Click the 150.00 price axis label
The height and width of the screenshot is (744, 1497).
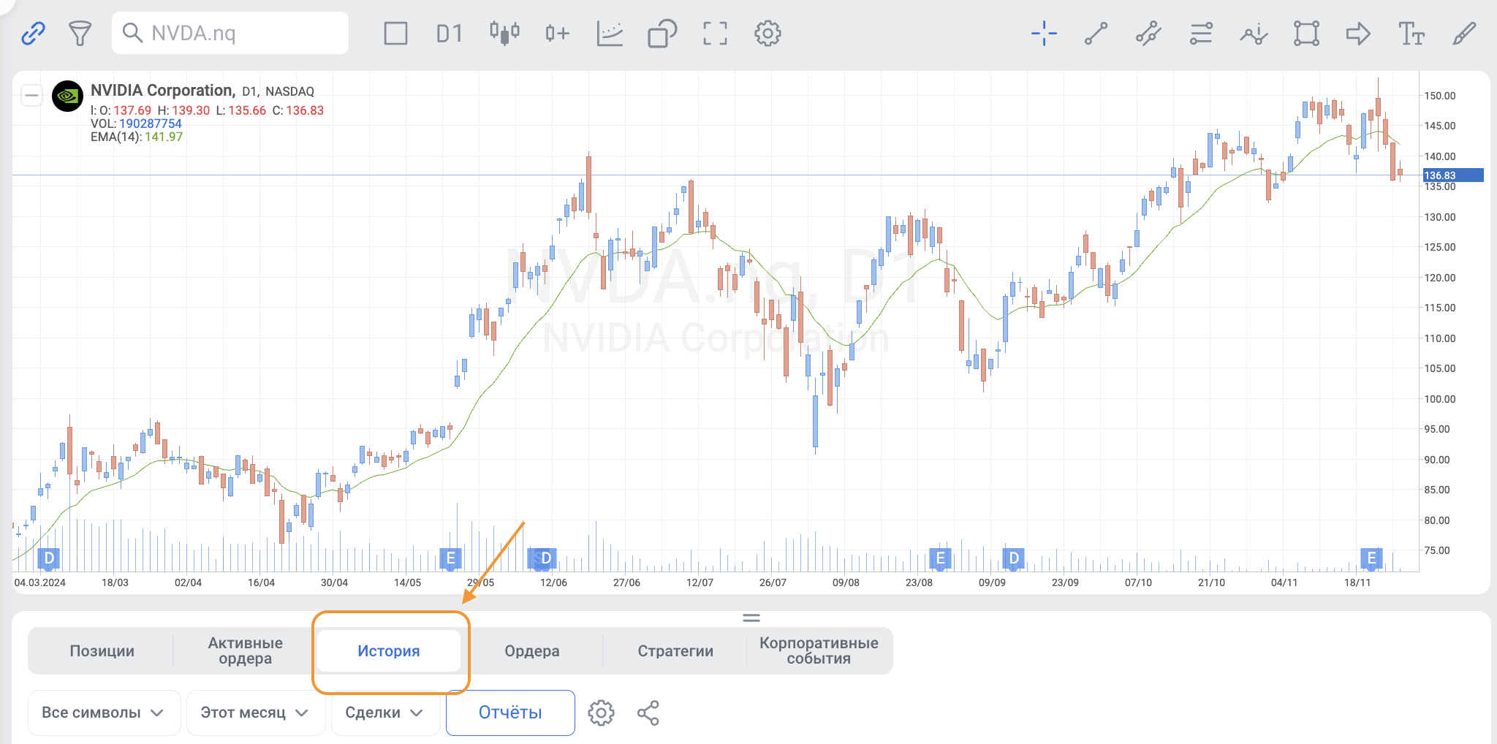click(1440, 96)
